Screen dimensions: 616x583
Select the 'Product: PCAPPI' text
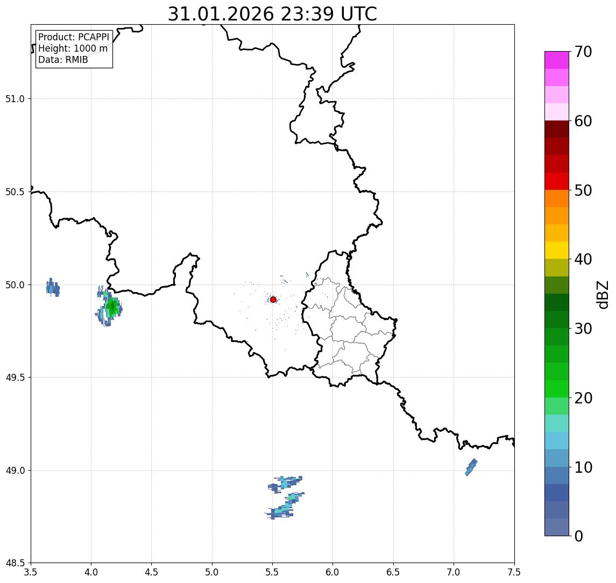tap(74, 37)
